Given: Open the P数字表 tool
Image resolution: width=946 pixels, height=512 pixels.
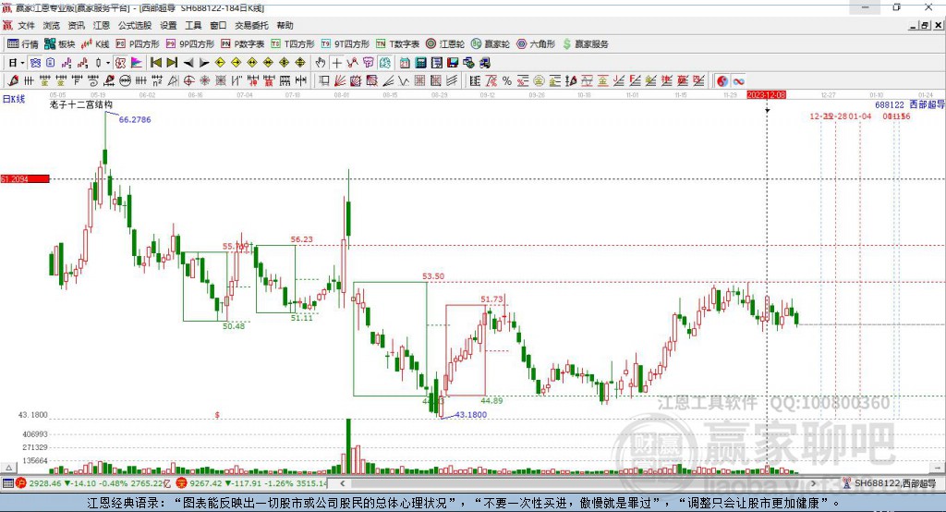Looking at the screenshot, I should pos(243,44).
